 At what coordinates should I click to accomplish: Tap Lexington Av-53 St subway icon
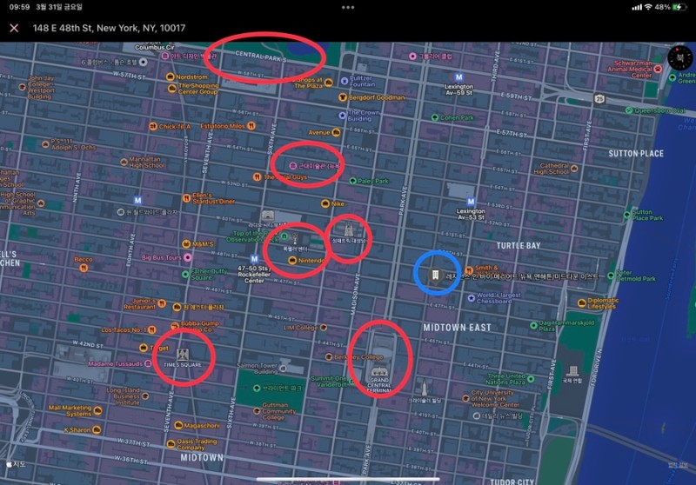(x=471, y=202)
